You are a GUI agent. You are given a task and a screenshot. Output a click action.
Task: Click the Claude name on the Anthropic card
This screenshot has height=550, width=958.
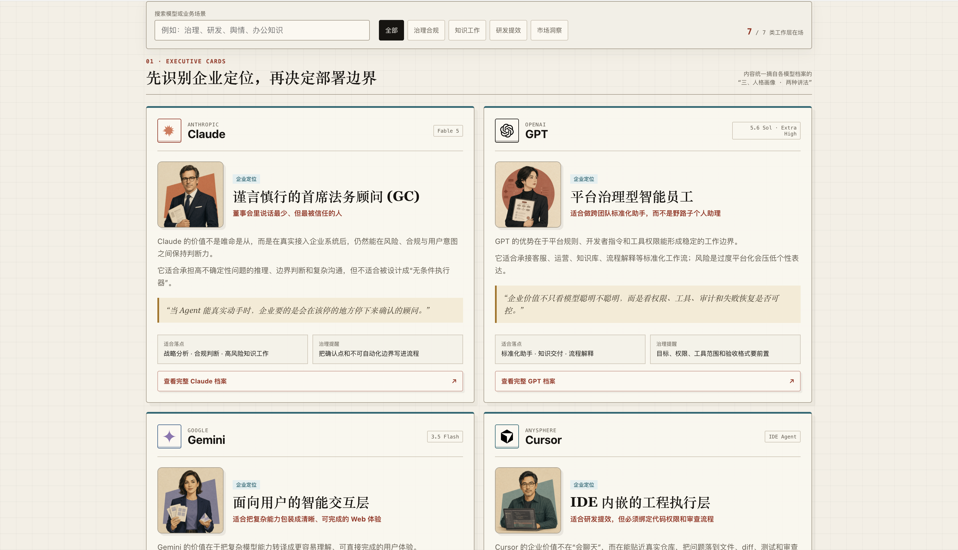206,134
